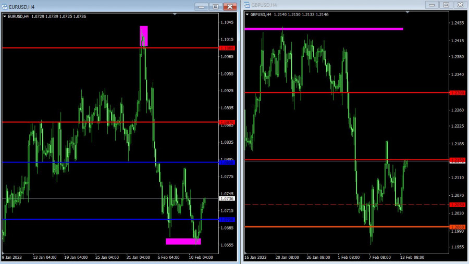Viewport: 469px width, 264px height.
Task: Close the GBPUSD,H4 chart window
Action: click(460, 5)
